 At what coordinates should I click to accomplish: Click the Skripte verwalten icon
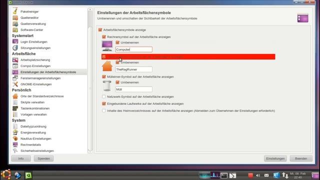click(x=15, y=102)
